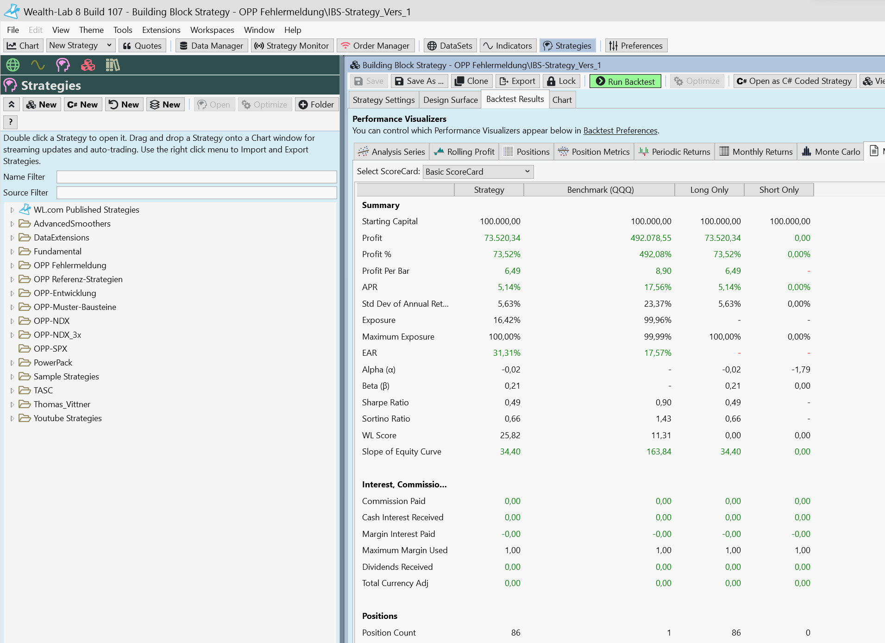Click Name Filter input field
Viewport: 885px width, 643px height.
click(x=196, y=177)
